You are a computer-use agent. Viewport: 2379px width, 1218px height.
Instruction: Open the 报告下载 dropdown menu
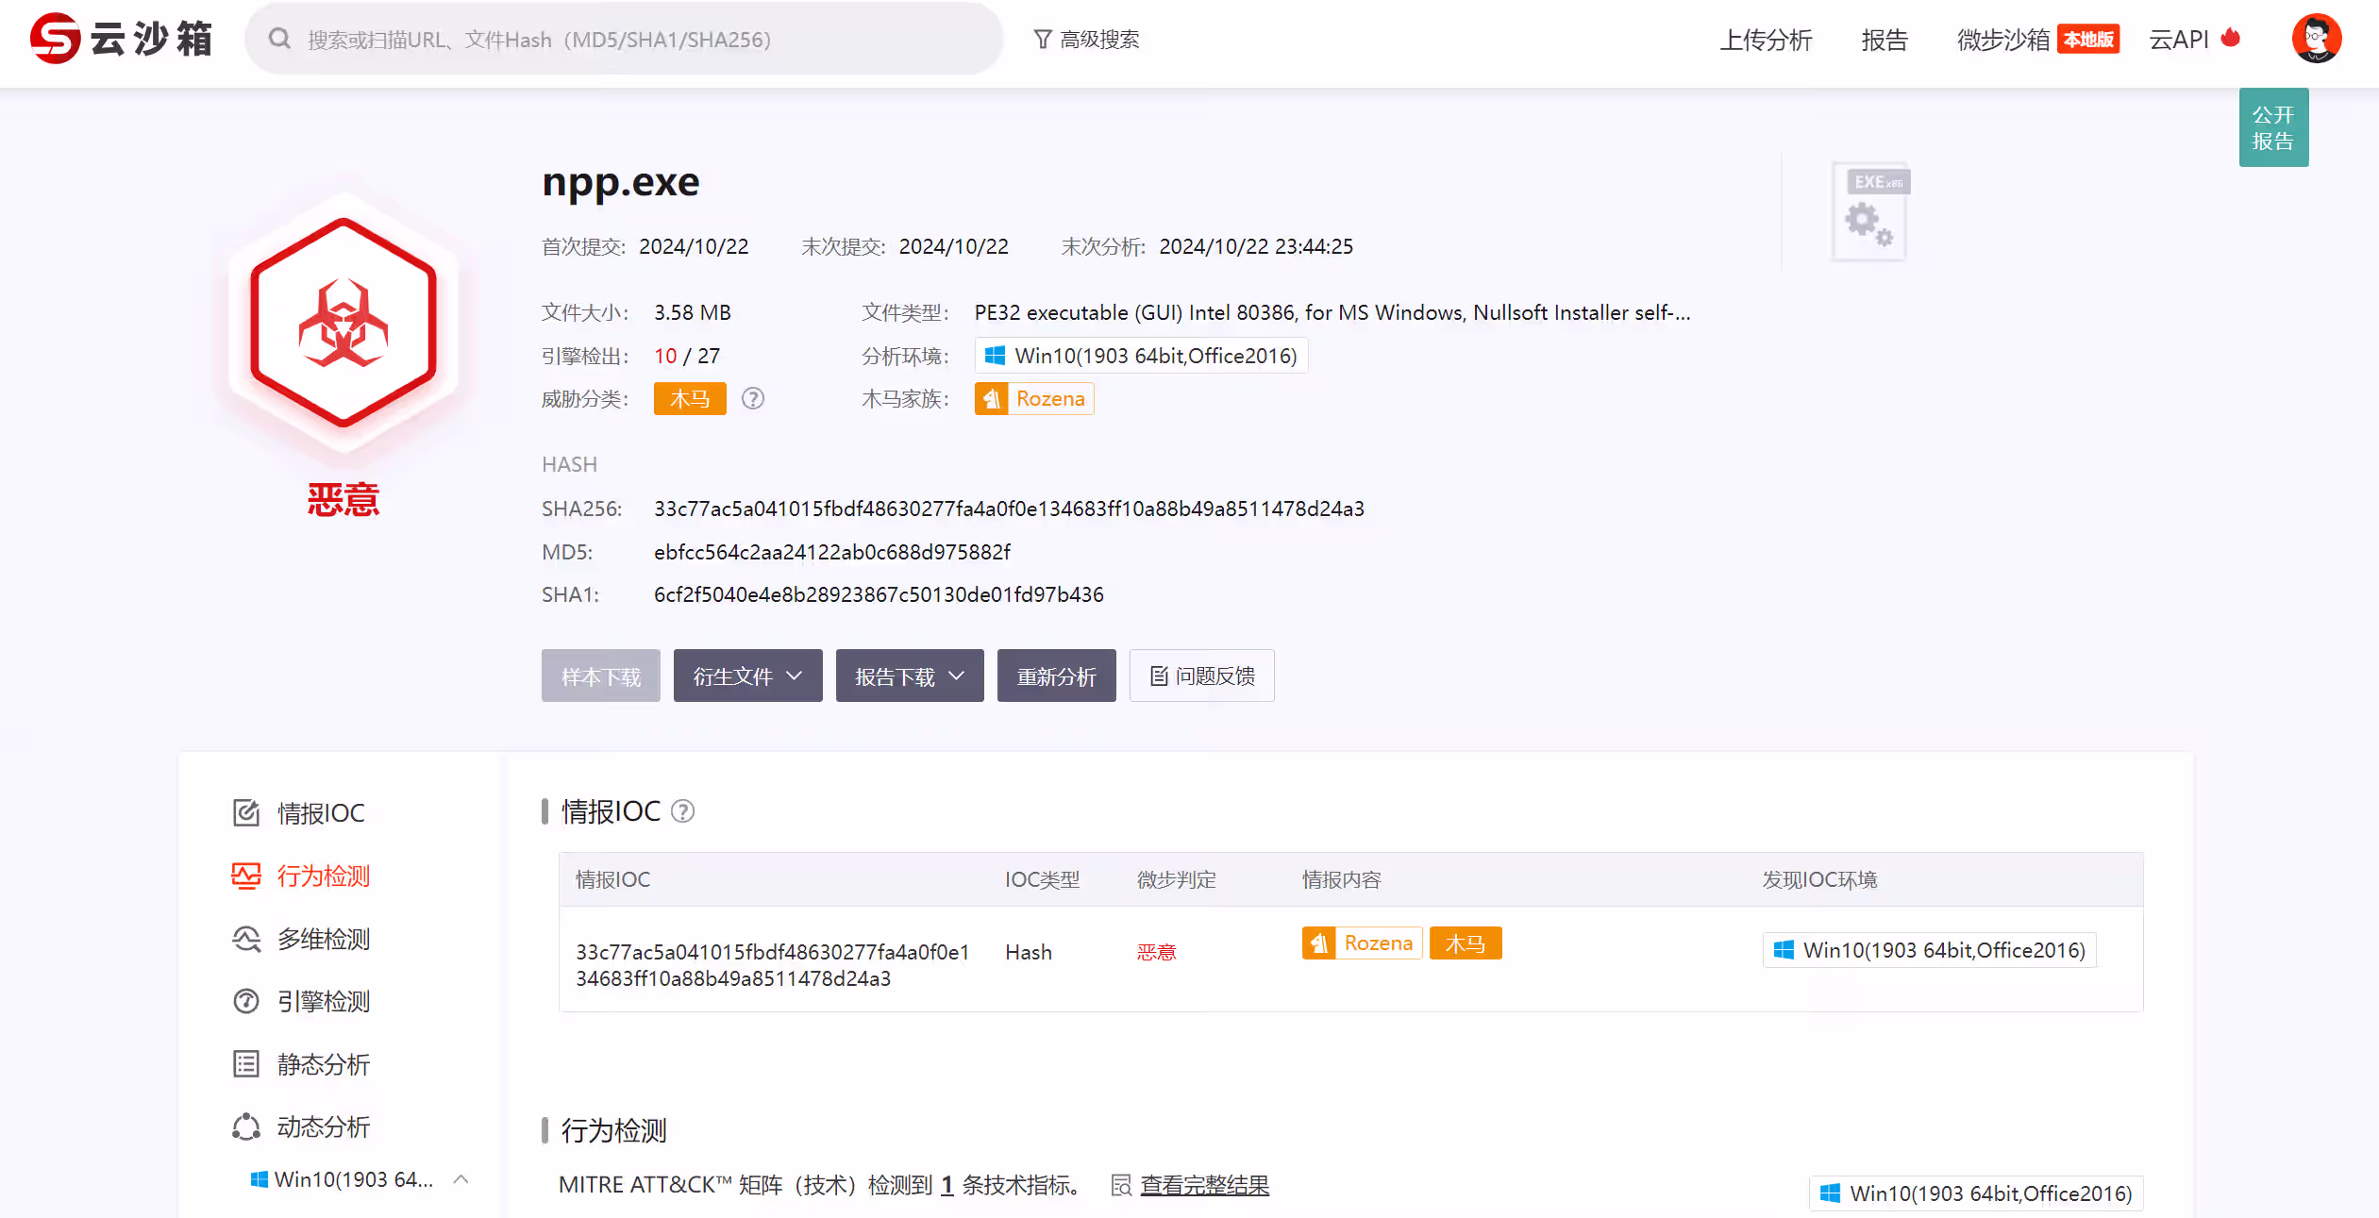click(x=910, y=676)
